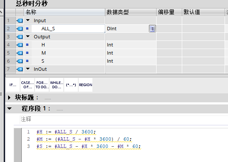Click the tag icon in the S row

tap(20, 61)
